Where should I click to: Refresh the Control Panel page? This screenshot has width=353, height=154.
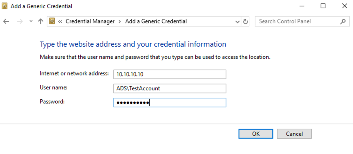246,21
